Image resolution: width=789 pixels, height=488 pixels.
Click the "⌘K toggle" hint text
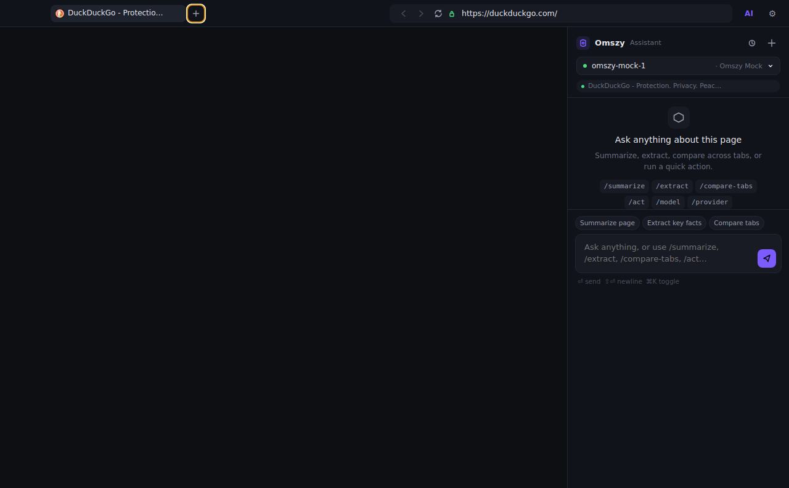pos(663,281)
